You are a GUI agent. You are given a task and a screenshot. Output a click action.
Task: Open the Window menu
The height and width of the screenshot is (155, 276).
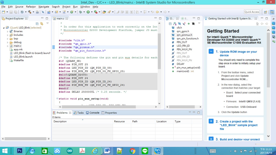85,7
